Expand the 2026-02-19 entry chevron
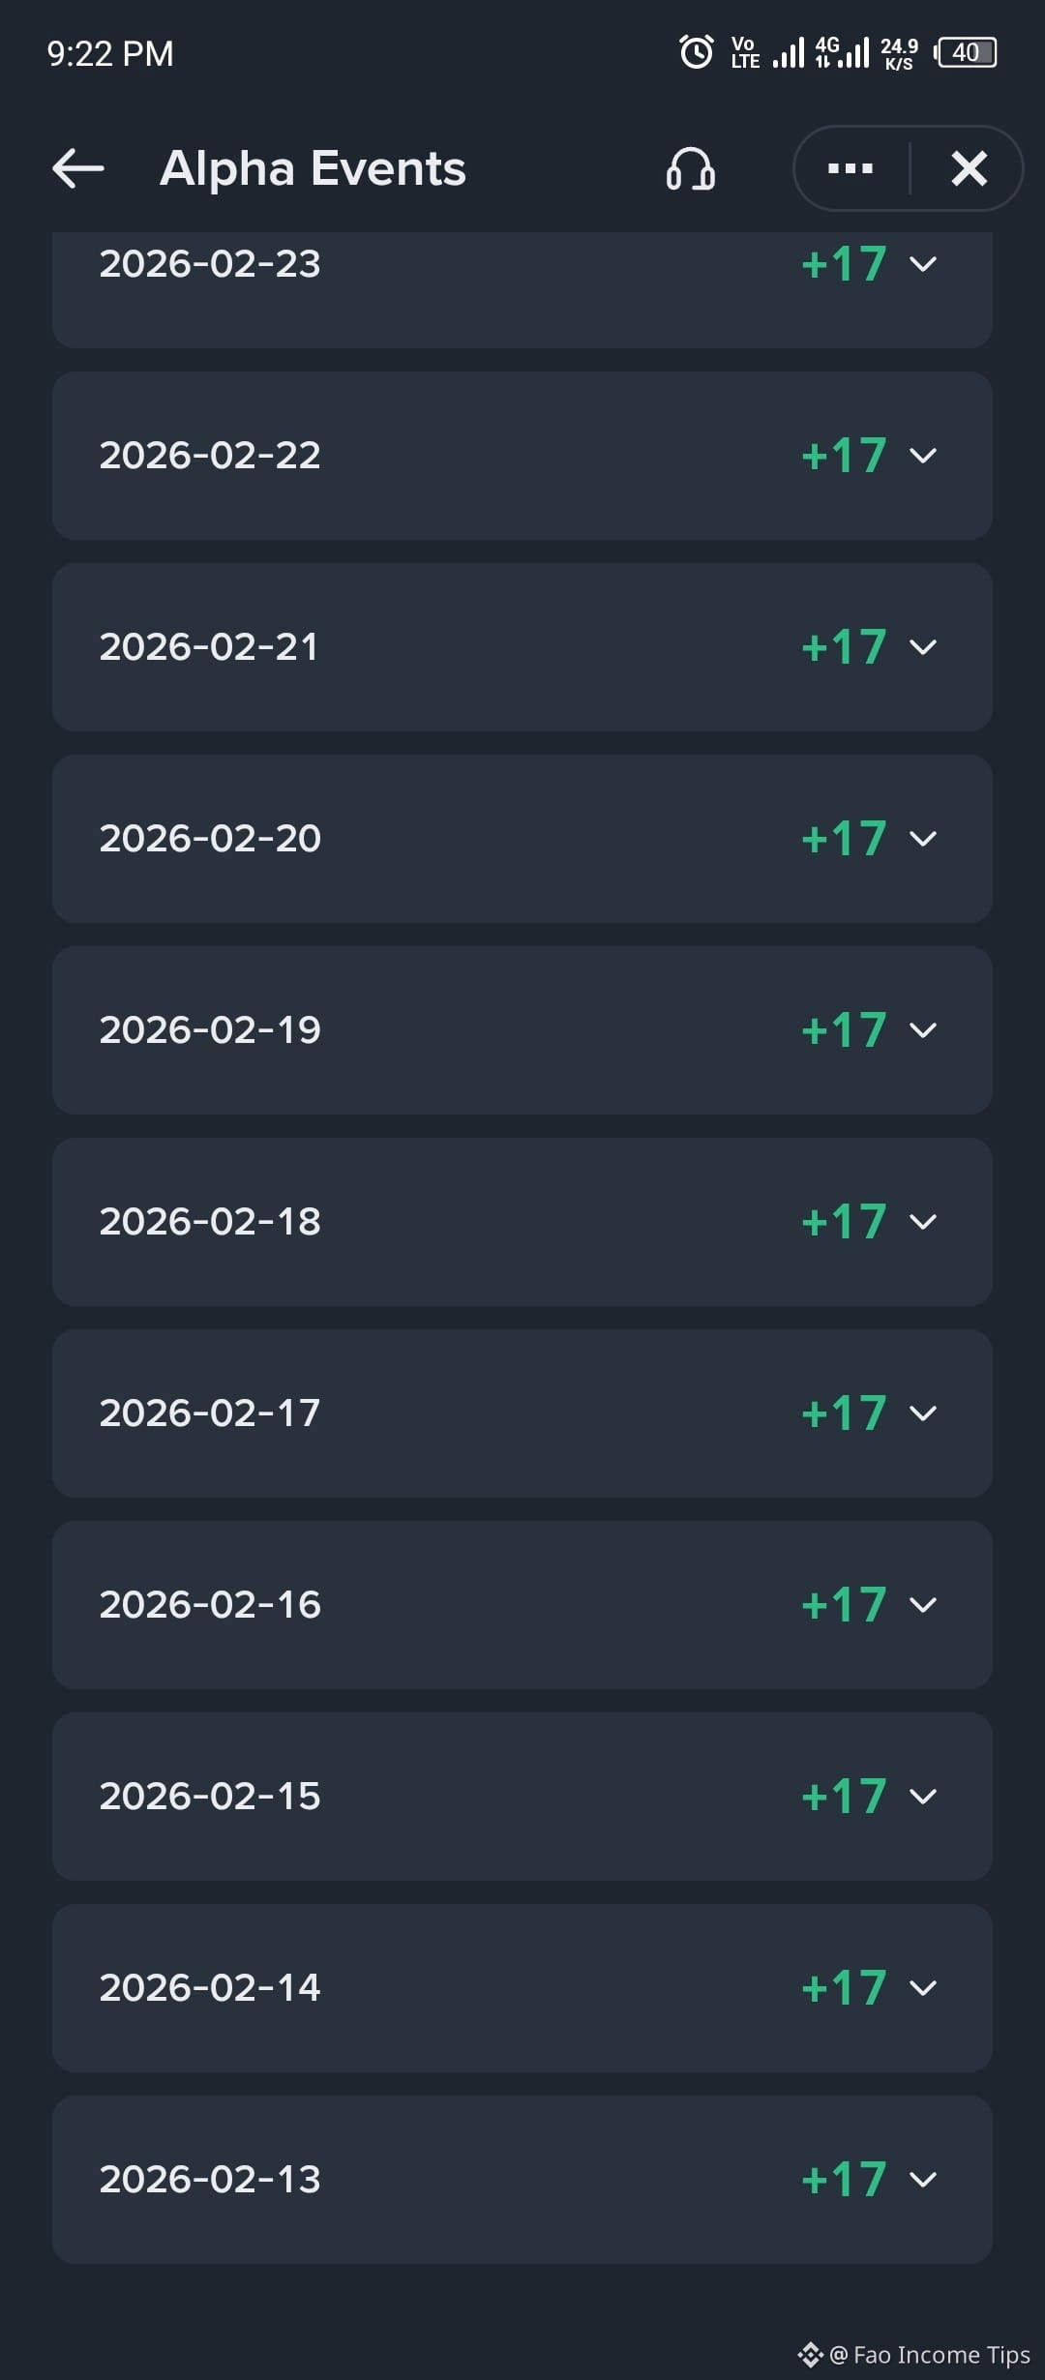This screenshot has height=2380, width=1045. [923, 1029]
